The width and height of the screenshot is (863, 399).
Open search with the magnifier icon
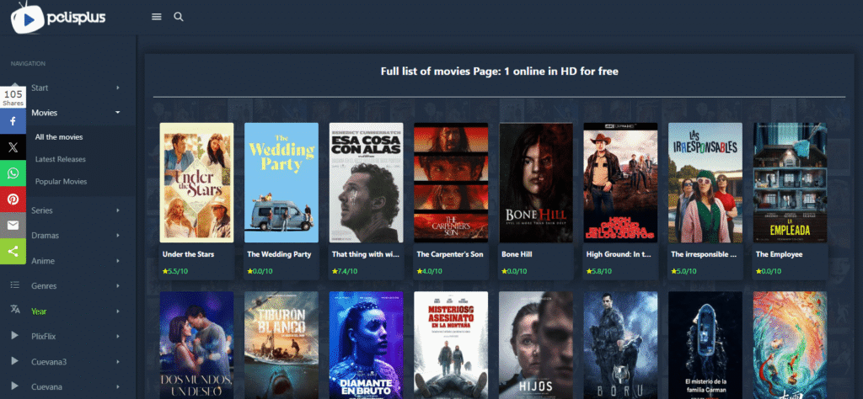178,17
